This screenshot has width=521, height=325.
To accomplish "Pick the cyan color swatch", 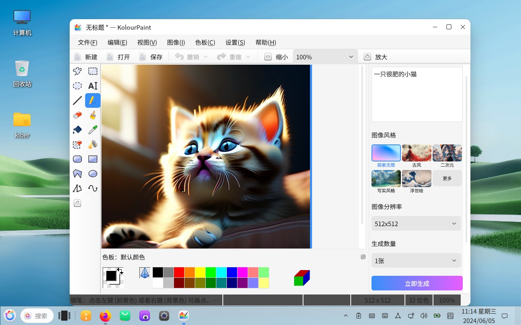I will click(x=221, y=273).
